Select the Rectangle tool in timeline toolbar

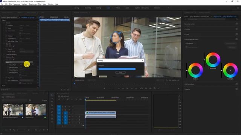[x=52, y=115]
